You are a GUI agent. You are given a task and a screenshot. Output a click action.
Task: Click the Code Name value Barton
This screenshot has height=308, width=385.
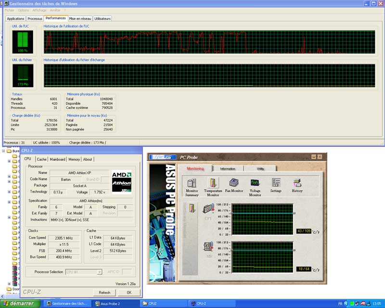[65, 180]
